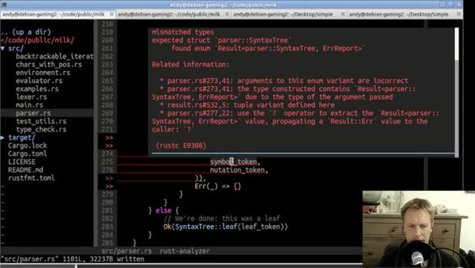475x268 pixels.
Task: Switch to second ~/code/public/milk terminal tab
Action: (x=169, y=14)
